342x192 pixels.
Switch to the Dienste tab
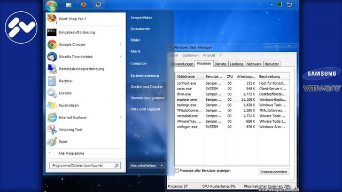point(220,64)
